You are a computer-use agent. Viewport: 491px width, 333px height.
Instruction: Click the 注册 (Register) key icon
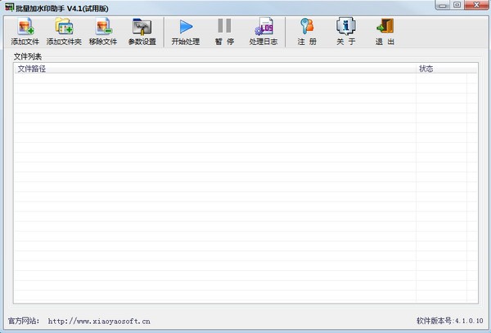coord(307,30)
